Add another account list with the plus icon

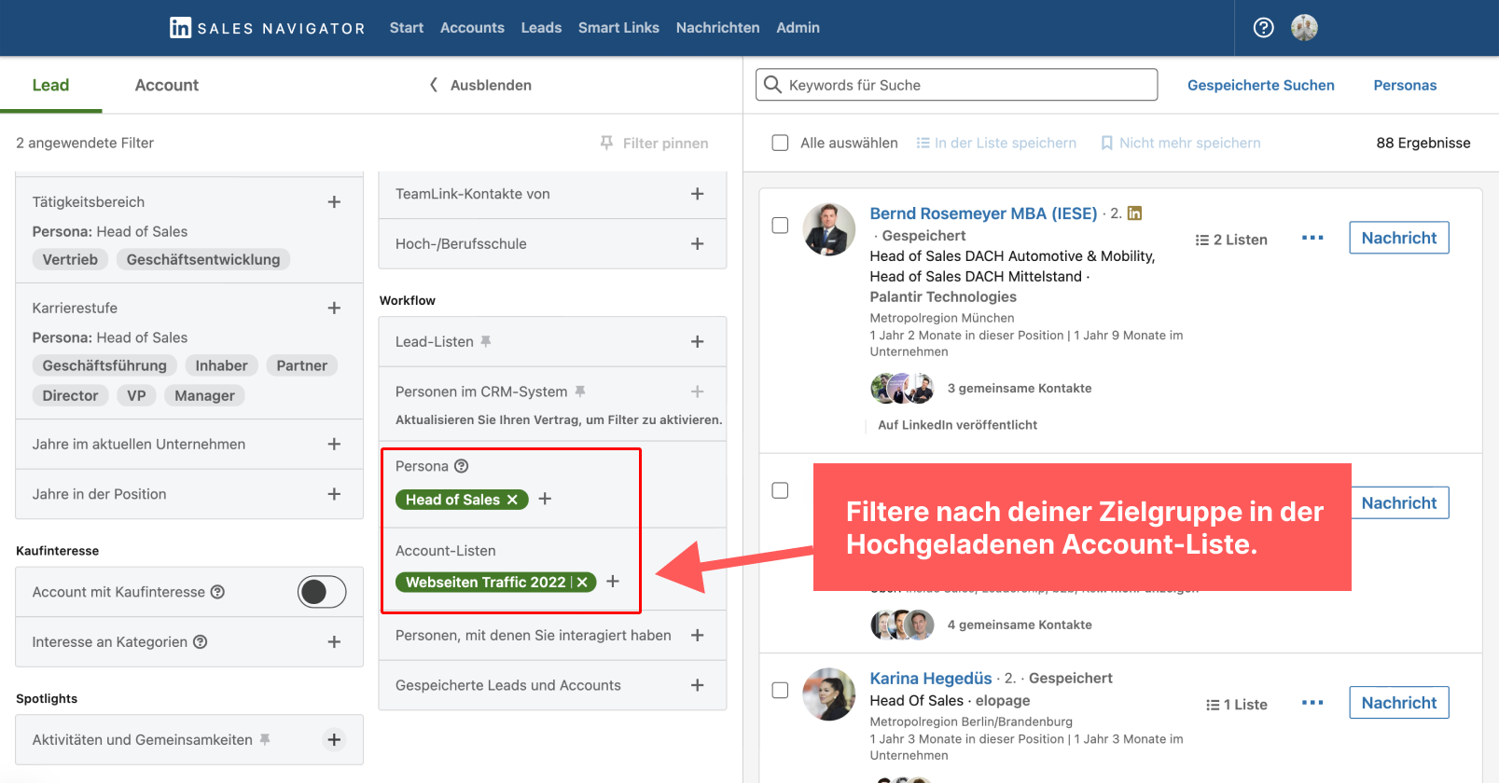(x=613, y=581)
